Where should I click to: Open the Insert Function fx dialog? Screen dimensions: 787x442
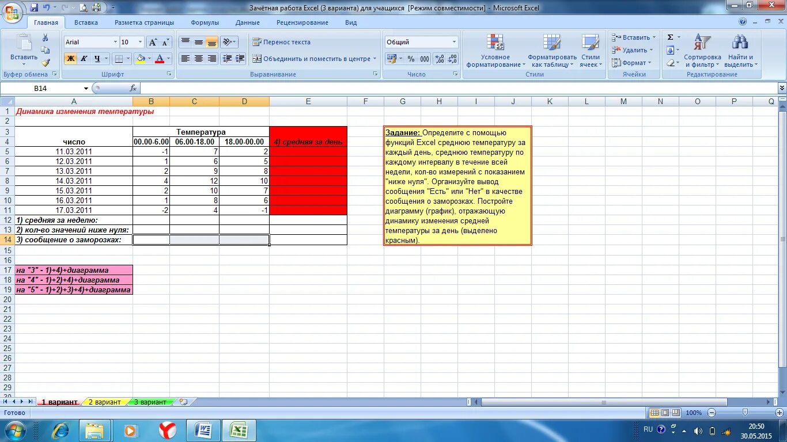tap(133, 88)
